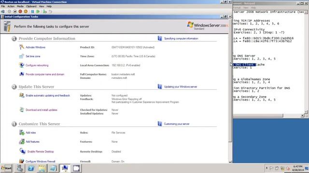
Task: Show hidden system tray icons arrow
Action: (267, 168)
